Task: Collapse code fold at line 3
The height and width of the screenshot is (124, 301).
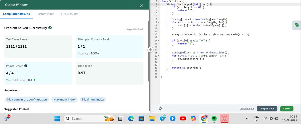Action: click(159, 8)
